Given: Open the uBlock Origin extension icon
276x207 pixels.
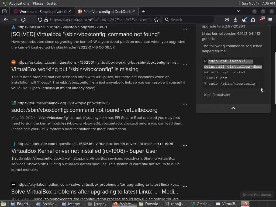Looking at the screenshot, I should point(262,19).
